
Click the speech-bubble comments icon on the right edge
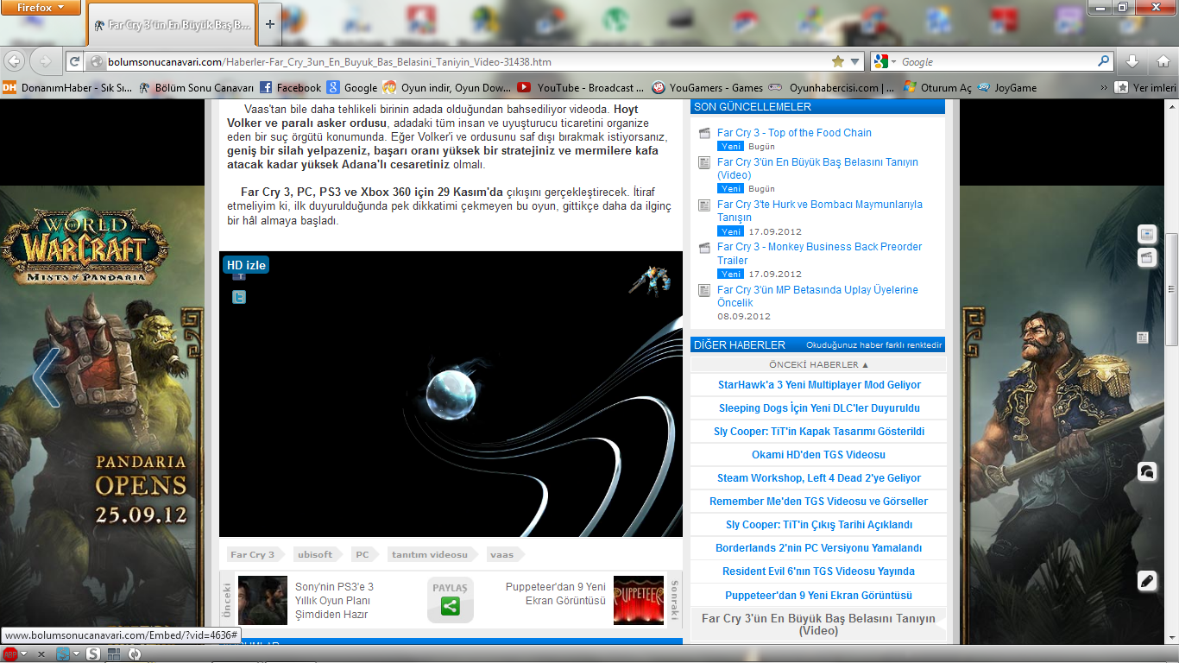tap(1147, 471)
